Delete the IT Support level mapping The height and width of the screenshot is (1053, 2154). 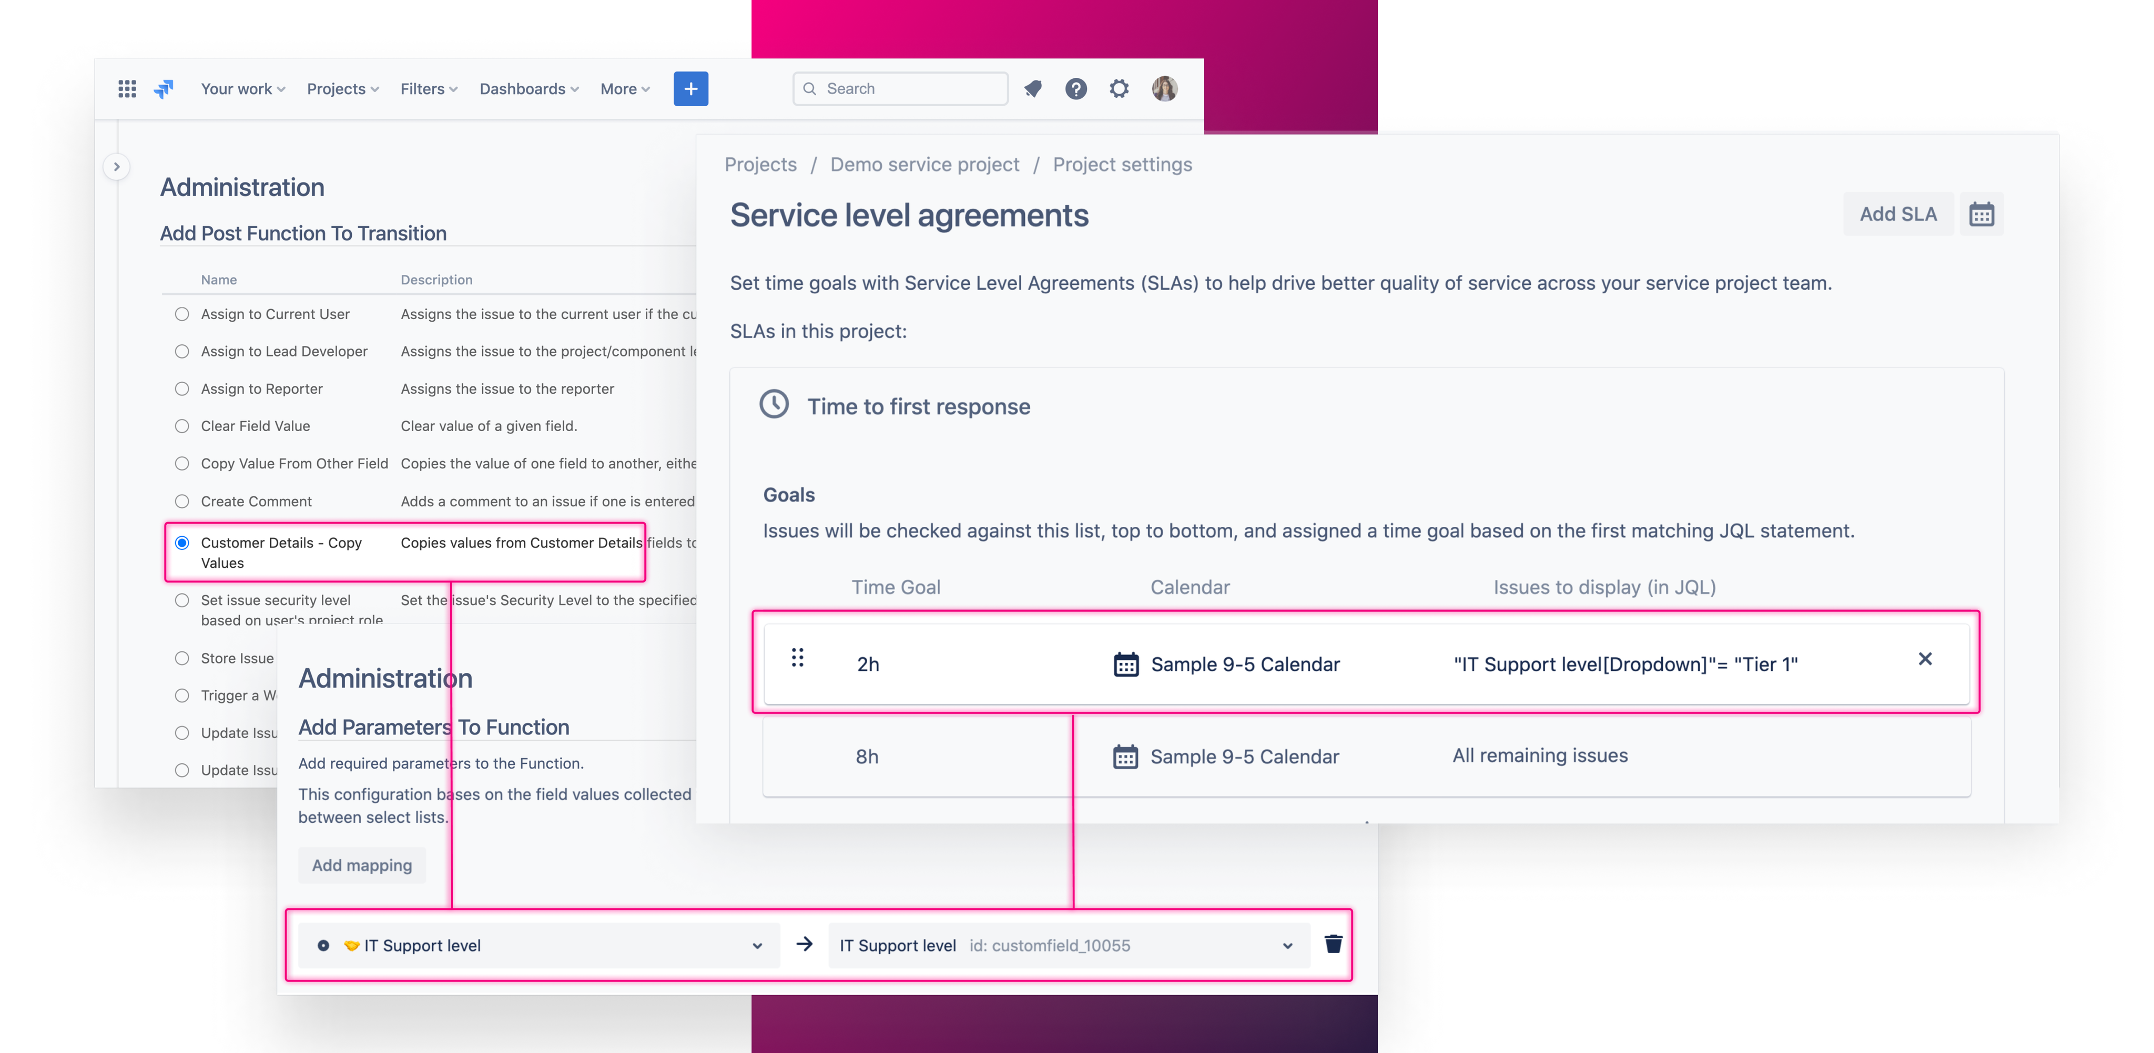(1333, 944)
